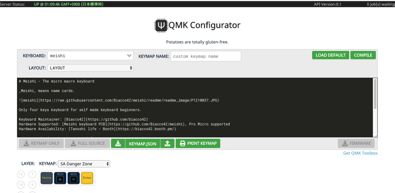Click the PRINT KEYMAP button
The width and height of the screenshot is (395, 193).
click(198, 144)
